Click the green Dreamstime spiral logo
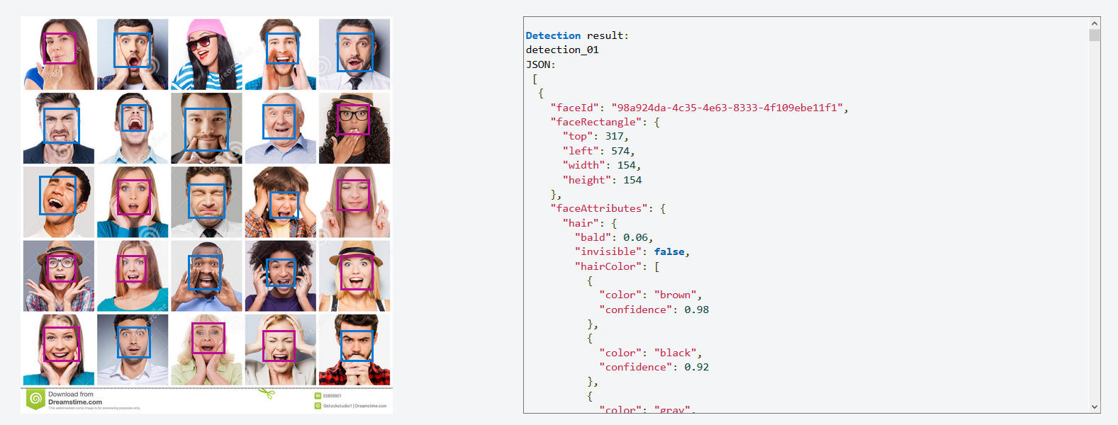 point(35,399)
